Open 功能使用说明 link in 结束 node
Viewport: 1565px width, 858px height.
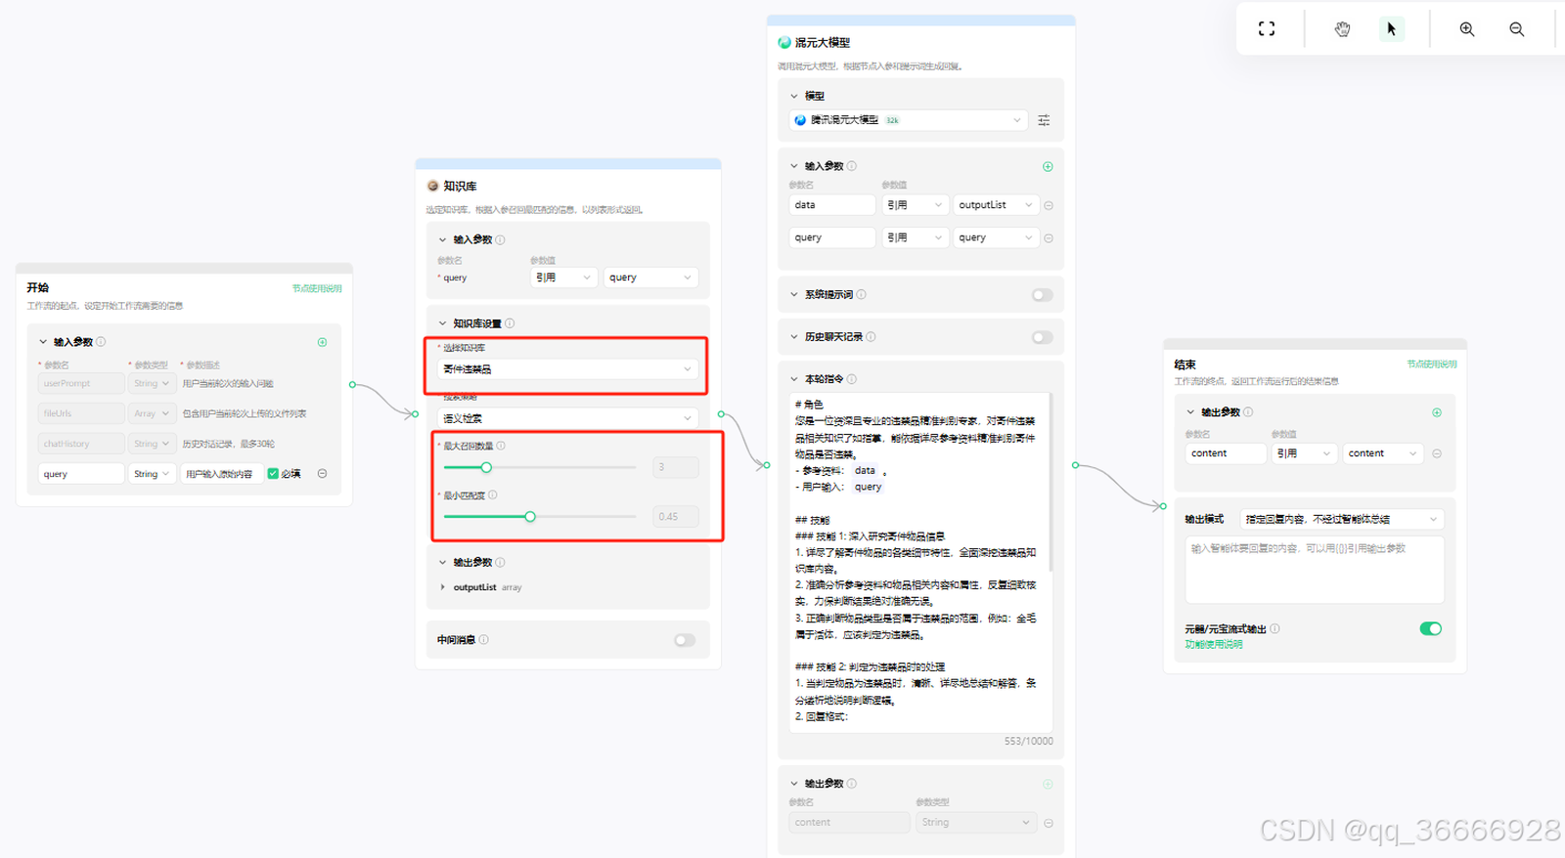tap(1214, 644)
